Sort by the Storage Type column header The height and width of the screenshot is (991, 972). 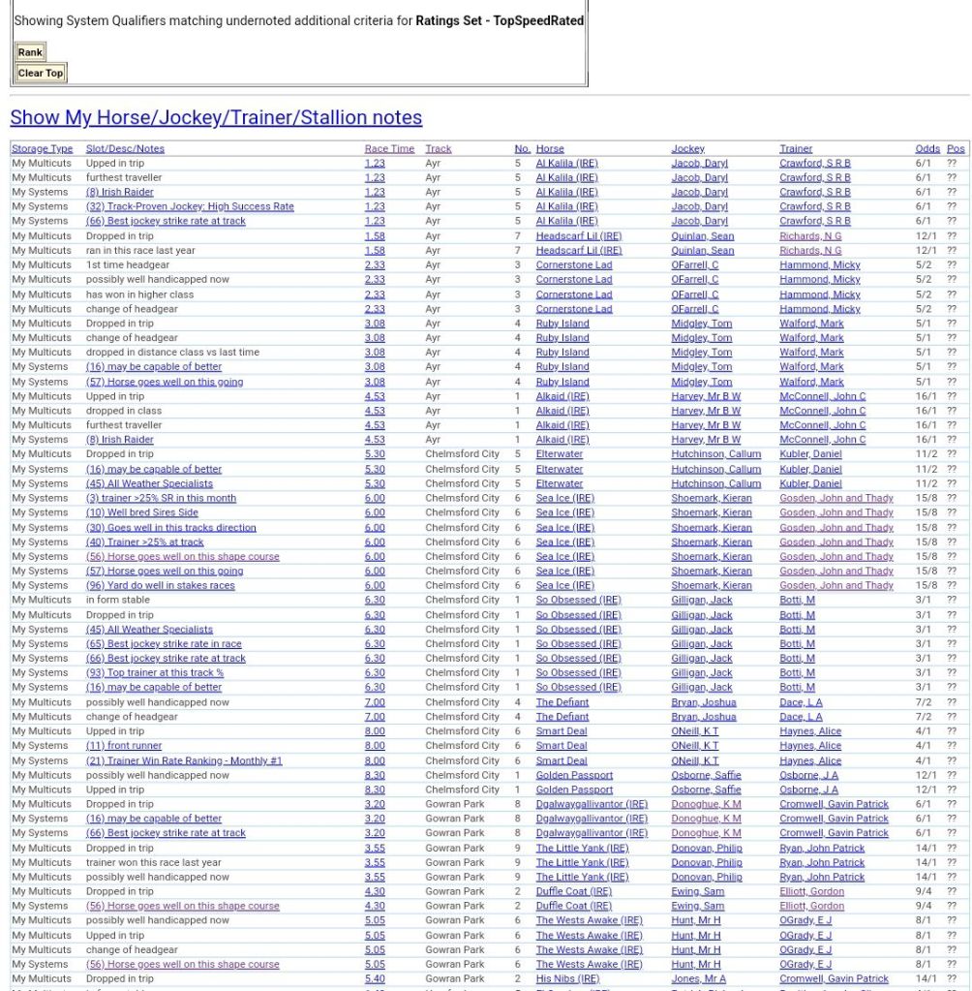[42, 148]
